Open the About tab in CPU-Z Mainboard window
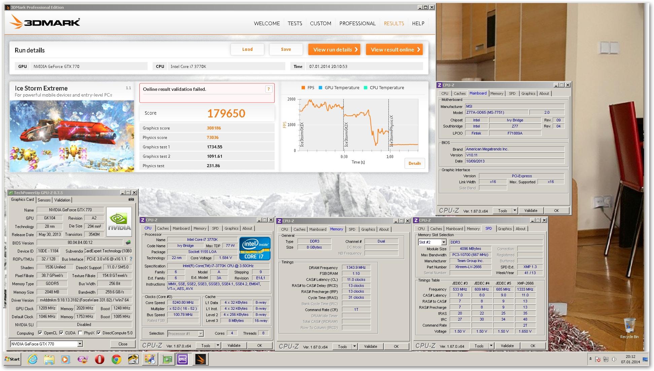The height and width of the screenshot is (371, 654). [x=544, y=94]
